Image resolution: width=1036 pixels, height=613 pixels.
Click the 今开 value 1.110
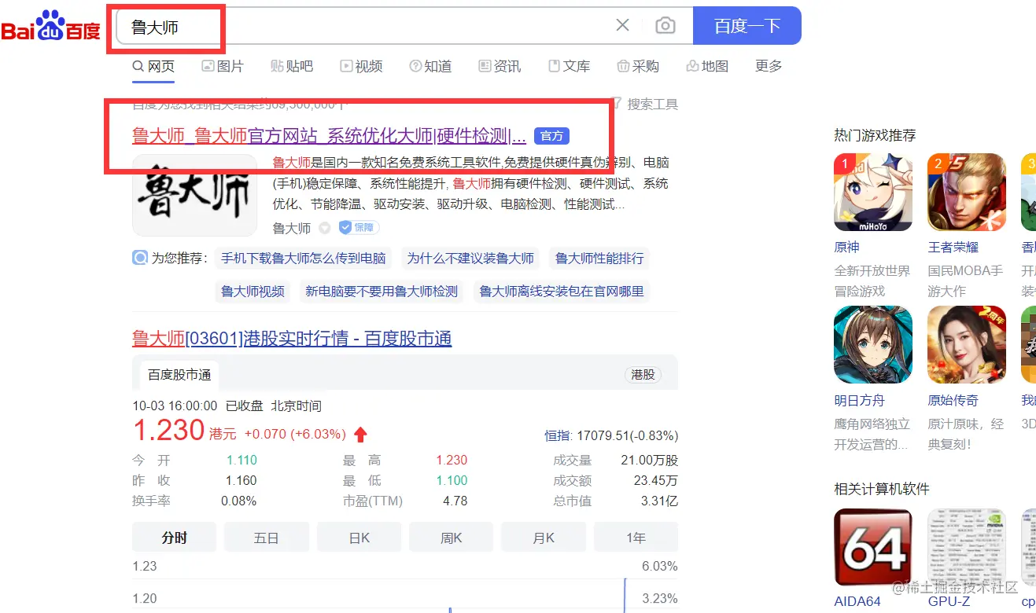point(241,461)
